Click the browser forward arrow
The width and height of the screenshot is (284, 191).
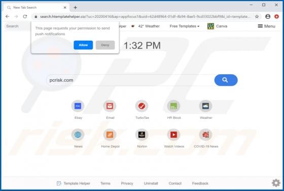click(16, 16)
